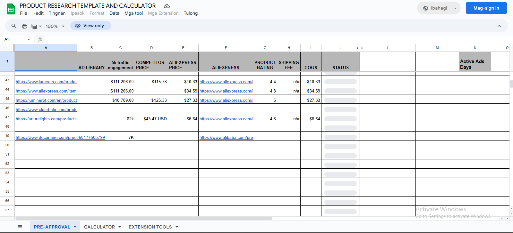513x233 pixels.
Task: Expand hidden column K with right arrow
Action: (362, 48)
